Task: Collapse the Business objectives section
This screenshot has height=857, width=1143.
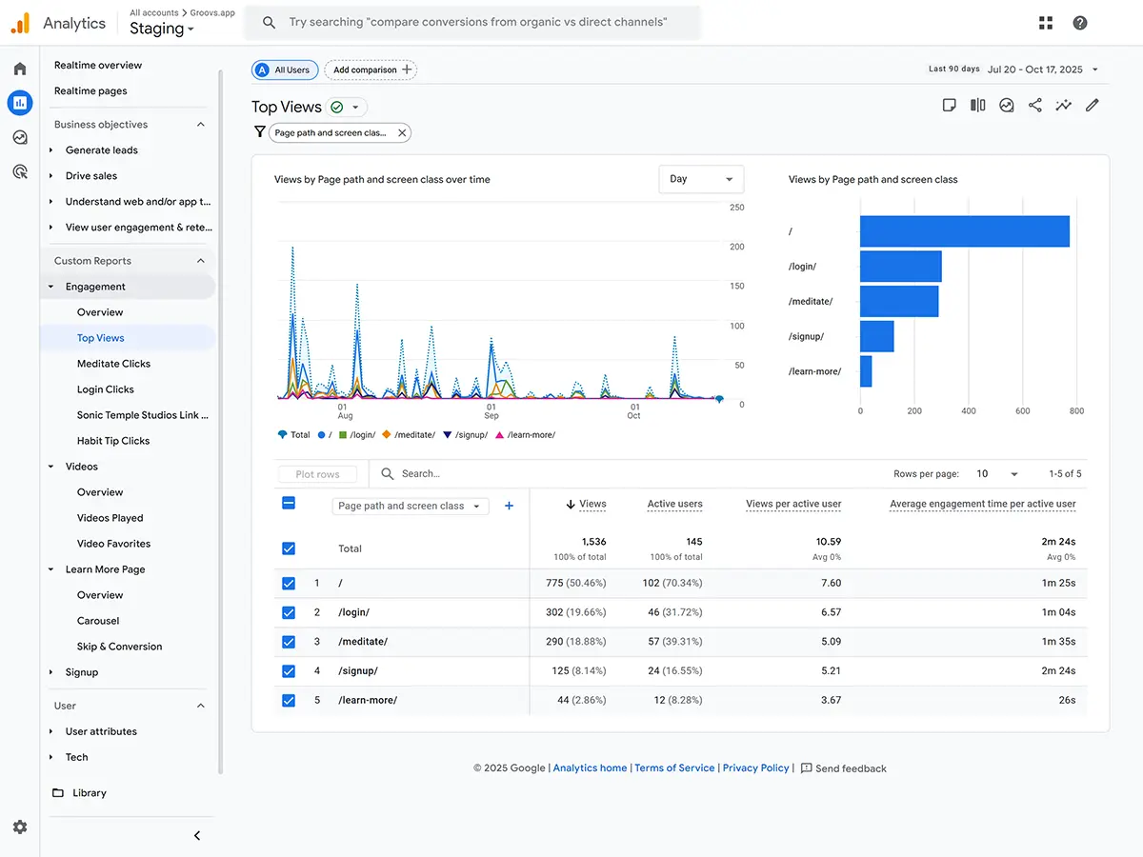Action: pos(201,125)
